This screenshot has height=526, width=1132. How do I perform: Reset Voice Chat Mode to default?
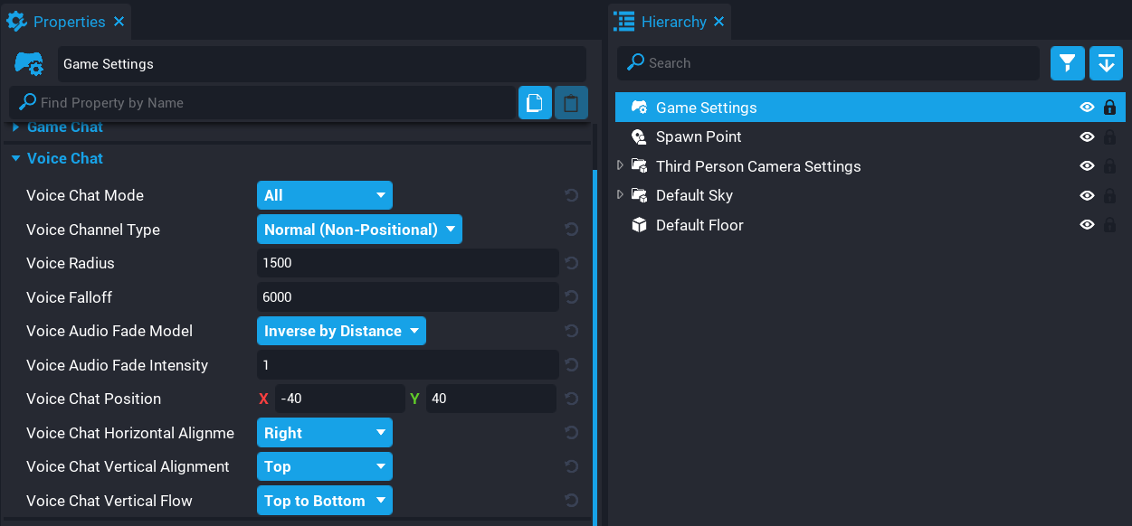(571, 195)
